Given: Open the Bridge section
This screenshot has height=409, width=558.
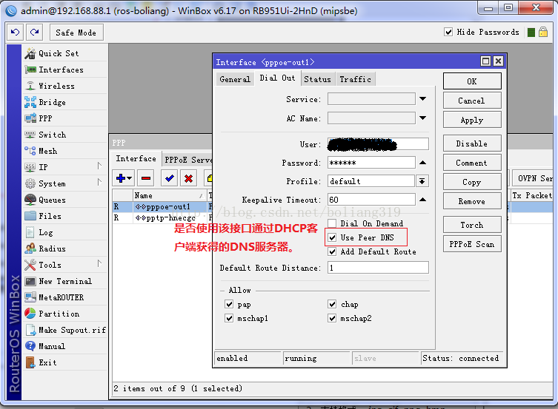Looking at the screenshot, I should click(x=65, y=102).
